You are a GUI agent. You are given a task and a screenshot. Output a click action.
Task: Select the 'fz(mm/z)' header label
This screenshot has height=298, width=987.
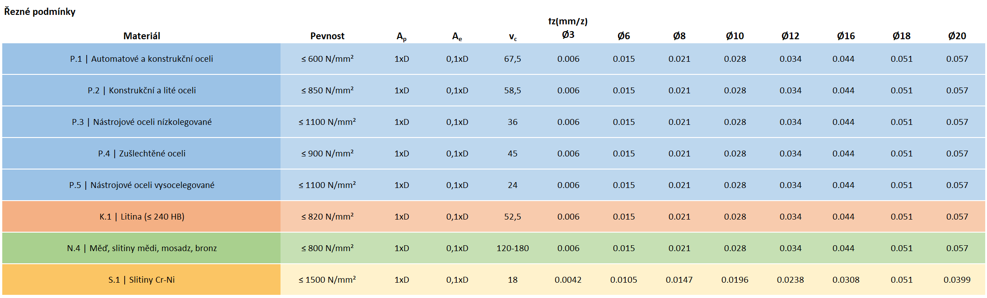pos(568,21)
